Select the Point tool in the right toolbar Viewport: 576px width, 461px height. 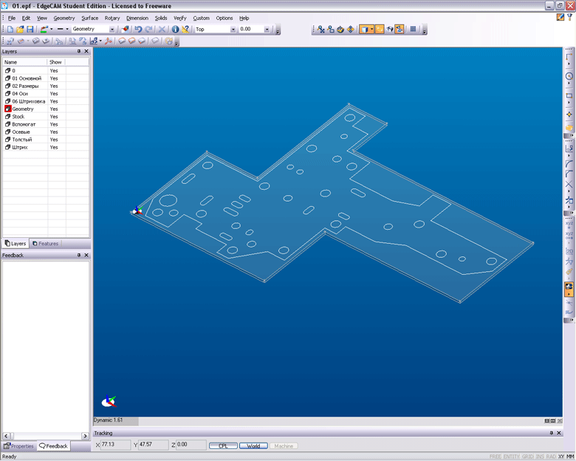tap(569, 115)
